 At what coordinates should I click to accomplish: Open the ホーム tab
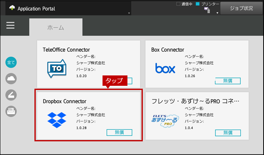coord(56,27)
